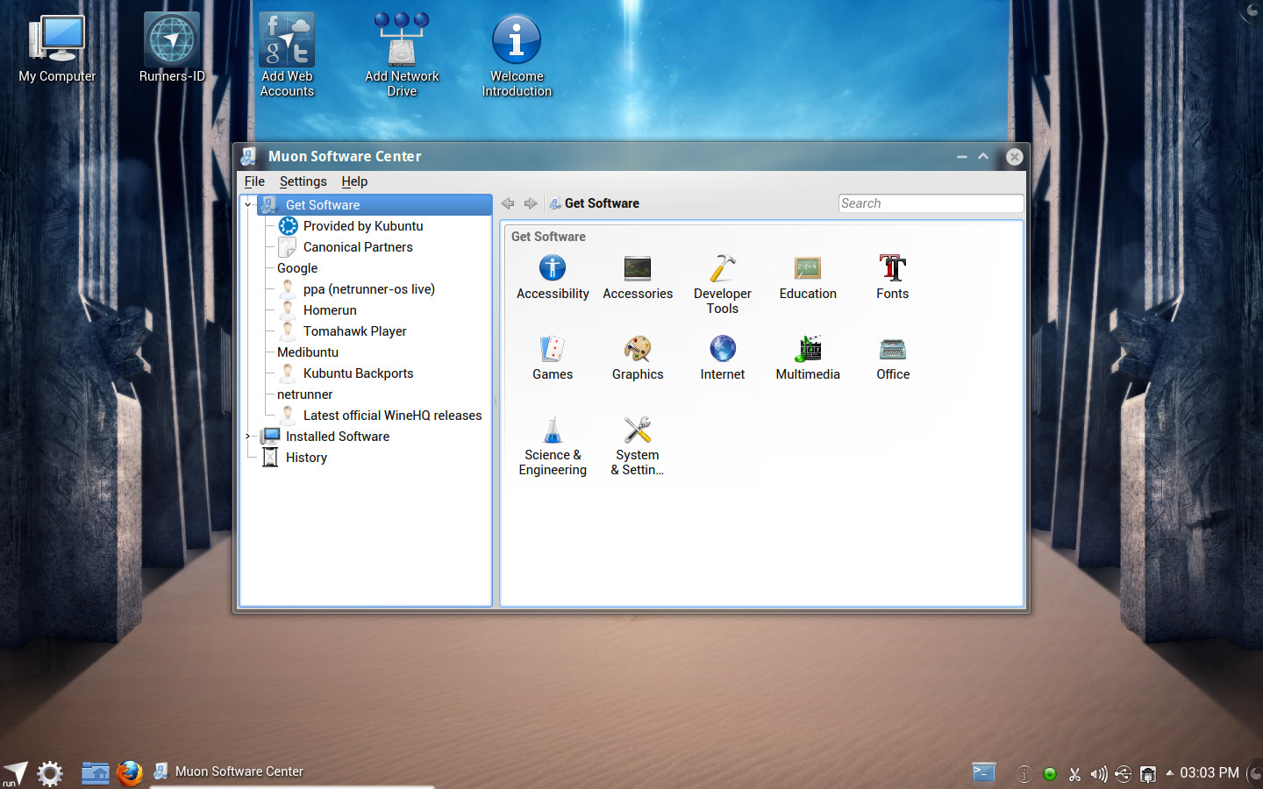Image resolution: width=1263 pixels, height=789 pixels.
Task: Open the Graphics category
Action: click(x=638, y=358)
